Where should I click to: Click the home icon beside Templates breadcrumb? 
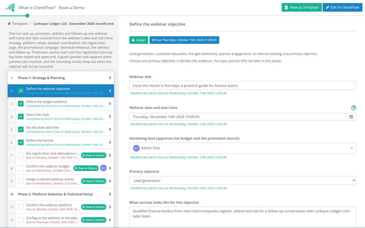point(9,24)
